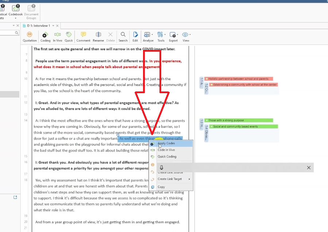Expand the Export dropdown

[x=173, y=35]
